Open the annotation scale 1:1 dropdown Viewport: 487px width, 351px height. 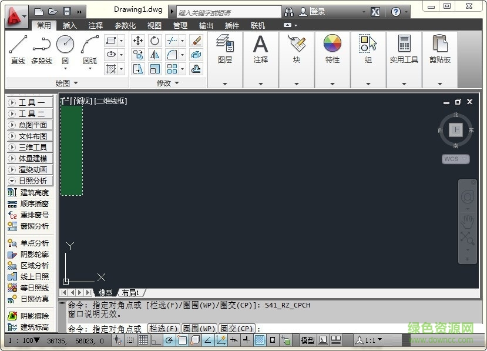point(369,340)
